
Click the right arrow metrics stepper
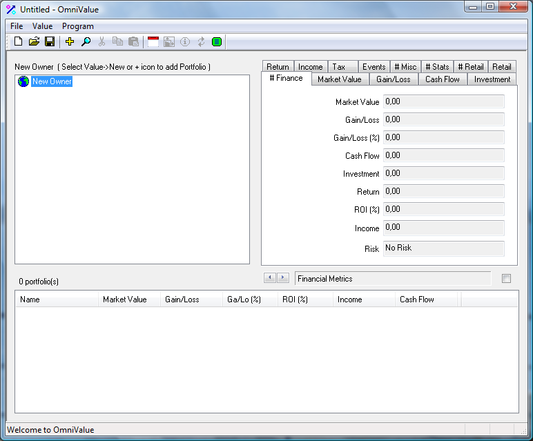[x=283, y=278]
